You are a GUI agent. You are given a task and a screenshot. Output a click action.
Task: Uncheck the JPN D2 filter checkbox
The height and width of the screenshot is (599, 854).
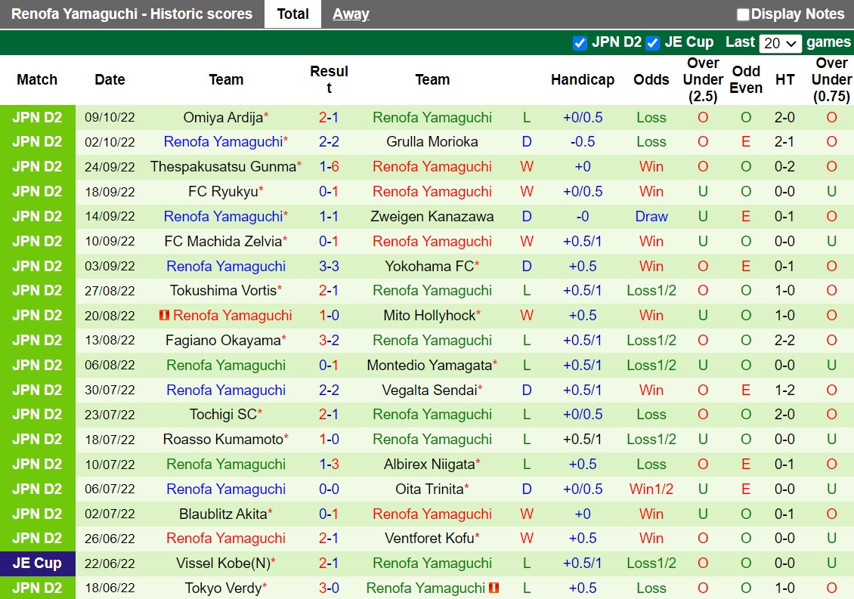580,43
